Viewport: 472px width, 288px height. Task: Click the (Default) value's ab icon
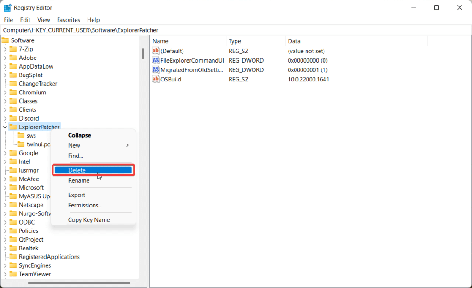point(155,51)
